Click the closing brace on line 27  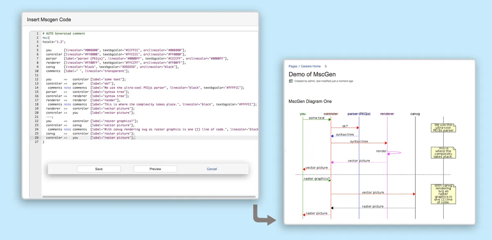[43, 142]
